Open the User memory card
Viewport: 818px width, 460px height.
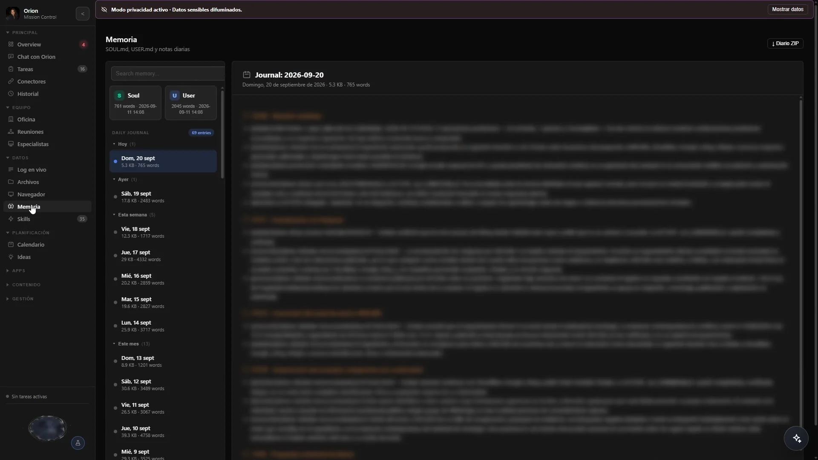(x=191, y=103)
